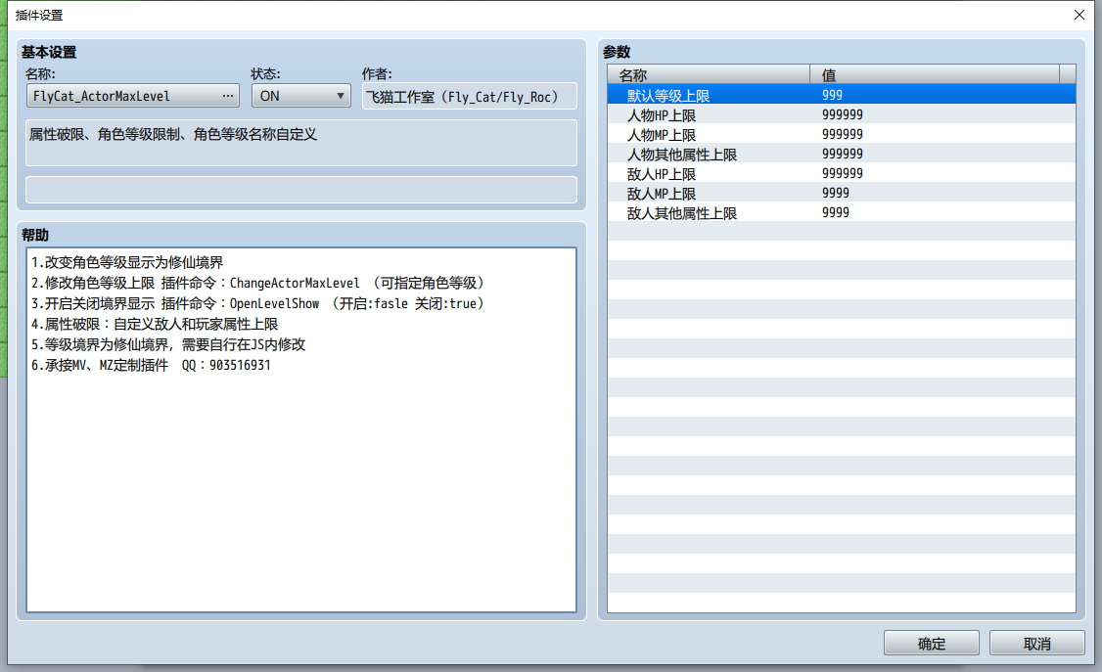Select the 人物其他属性上限 parameter row
Image resolution: width=1102 pixels, height=672 pixels.
pyautogui.click(x=842, y=154)
